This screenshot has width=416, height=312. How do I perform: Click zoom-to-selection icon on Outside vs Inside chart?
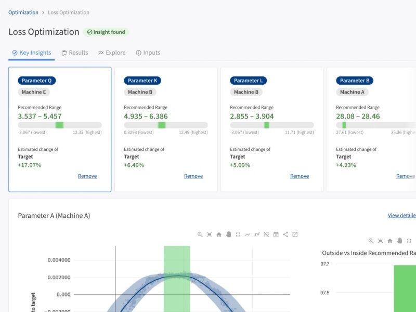coord(381,241)
